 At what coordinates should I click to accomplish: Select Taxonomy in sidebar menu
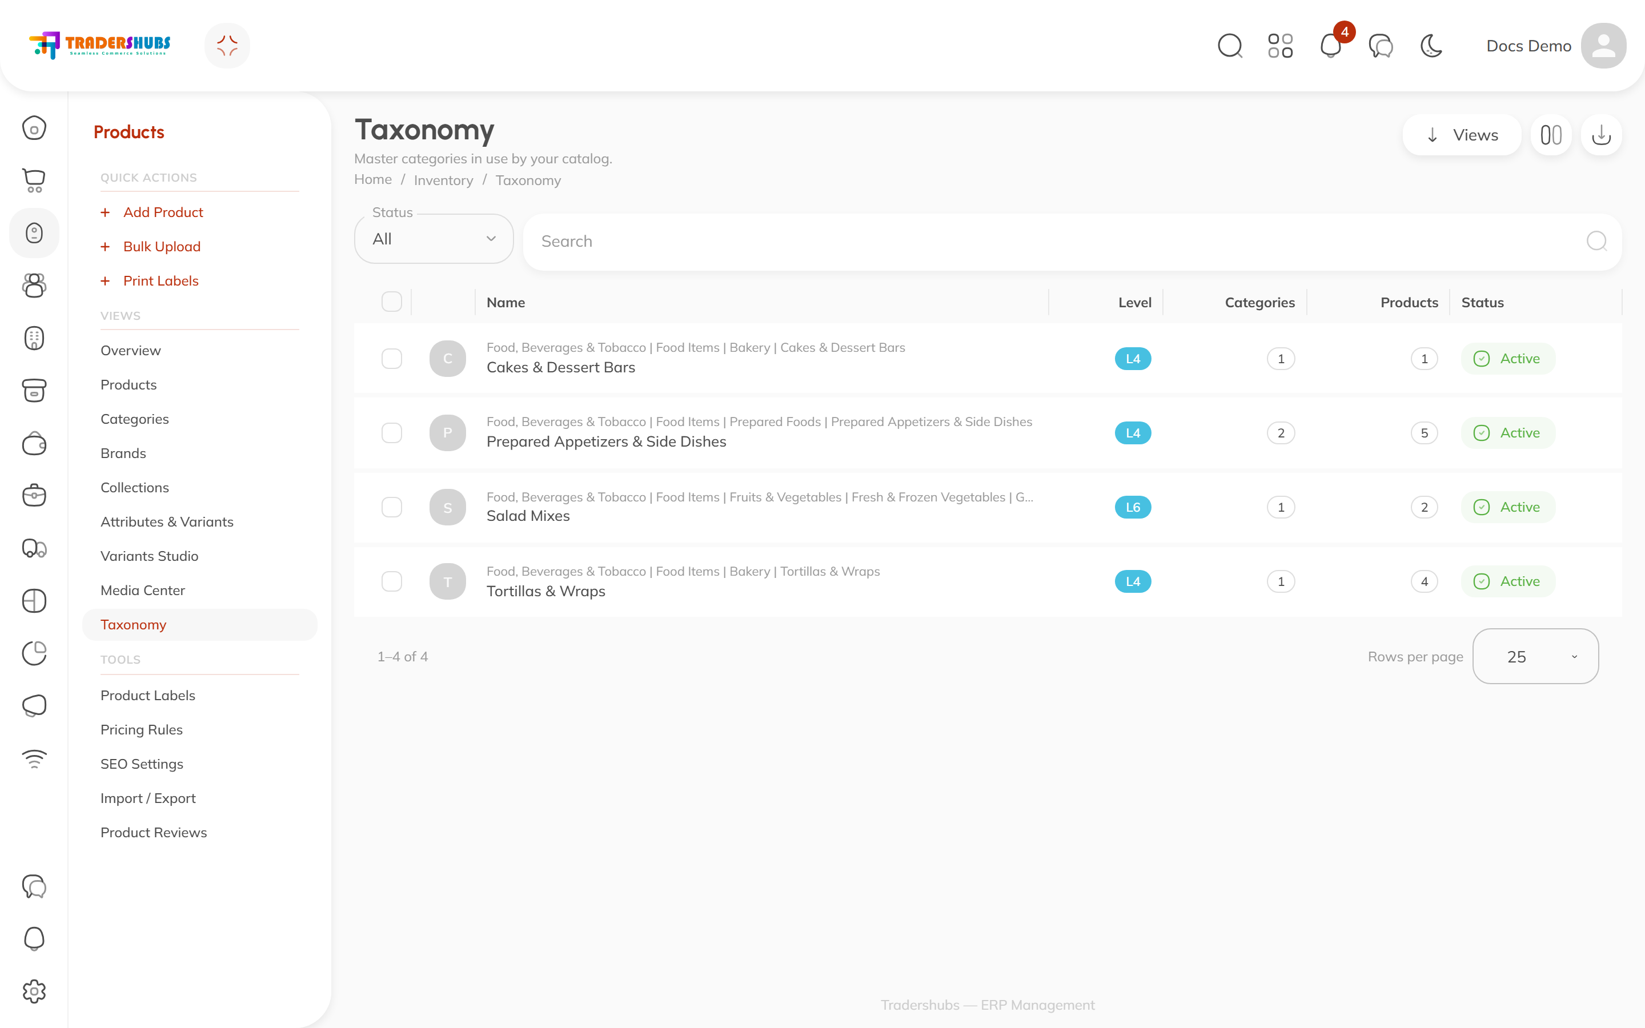click(x=200, y=624)
